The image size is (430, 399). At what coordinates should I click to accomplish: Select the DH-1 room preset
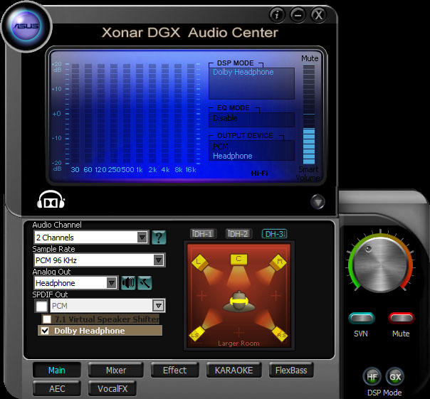tap(203, 234)
